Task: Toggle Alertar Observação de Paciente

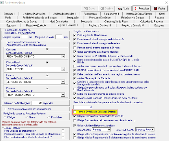Action: click(x=75, y=78)
